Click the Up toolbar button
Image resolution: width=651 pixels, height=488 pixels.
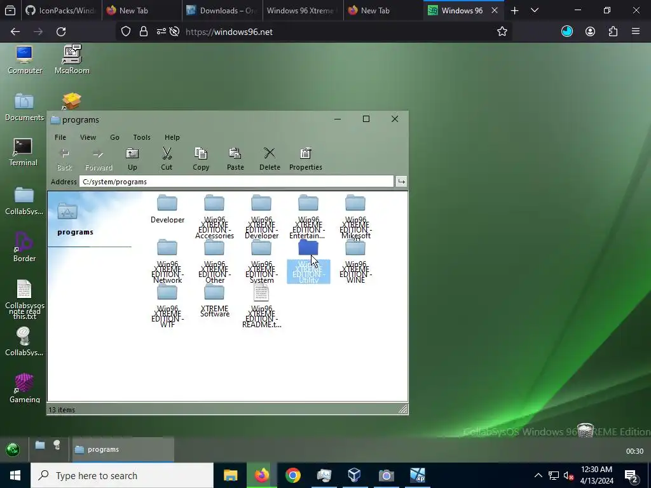[x=132, y=159]
